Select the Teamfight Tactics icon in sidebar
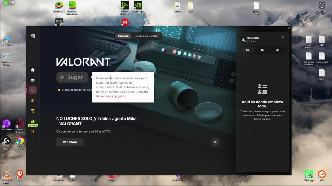332x186 pixels. (x=33, y=111)
